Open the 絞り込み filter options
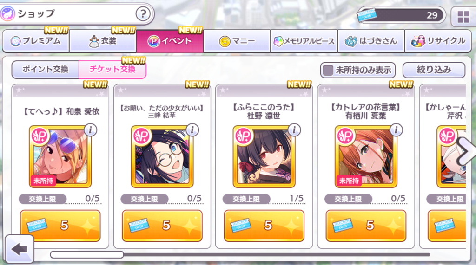476x265 pixels. [x=434, y=70]
